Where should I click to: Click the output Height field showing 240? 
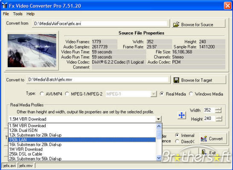[x=210, y=119]
